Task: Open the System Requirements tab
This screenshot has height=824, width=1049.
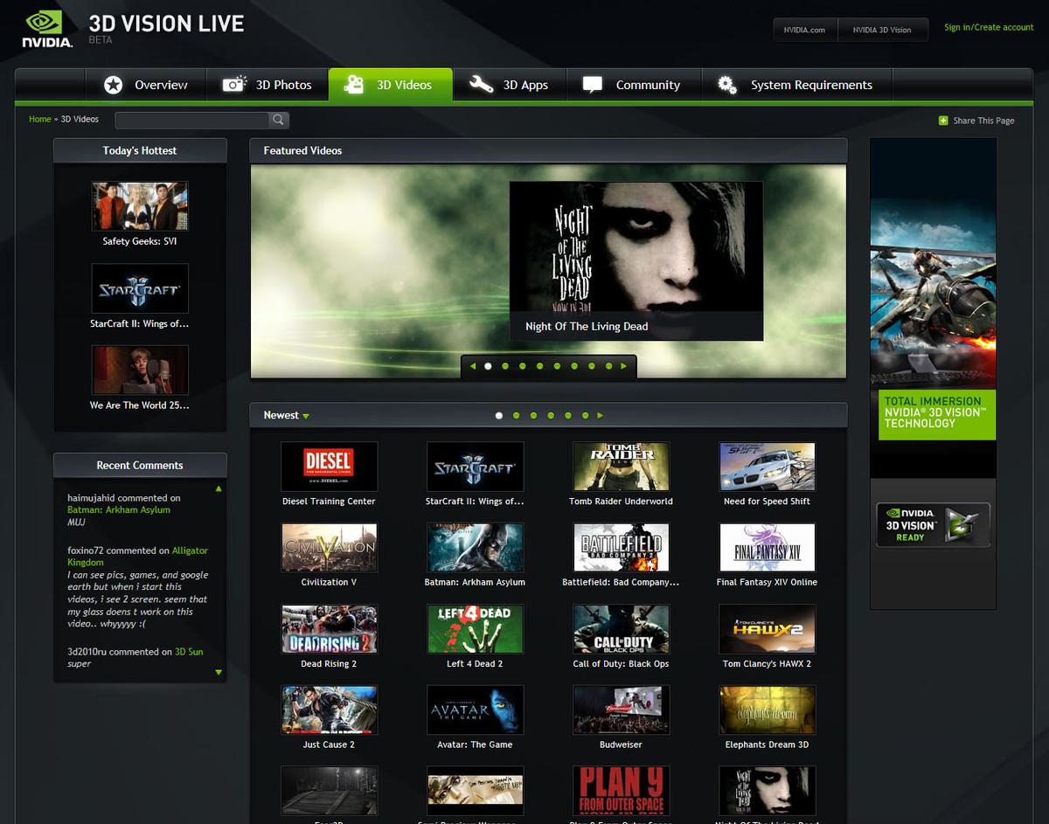Action: (796, 85)
